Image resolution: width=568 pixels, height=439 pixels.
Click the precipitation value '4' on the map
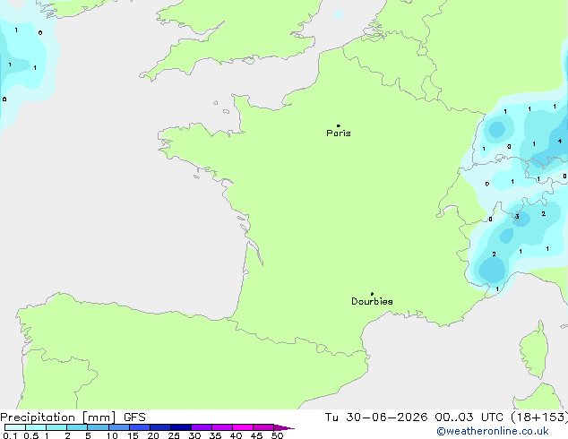[x=560, y=141]
